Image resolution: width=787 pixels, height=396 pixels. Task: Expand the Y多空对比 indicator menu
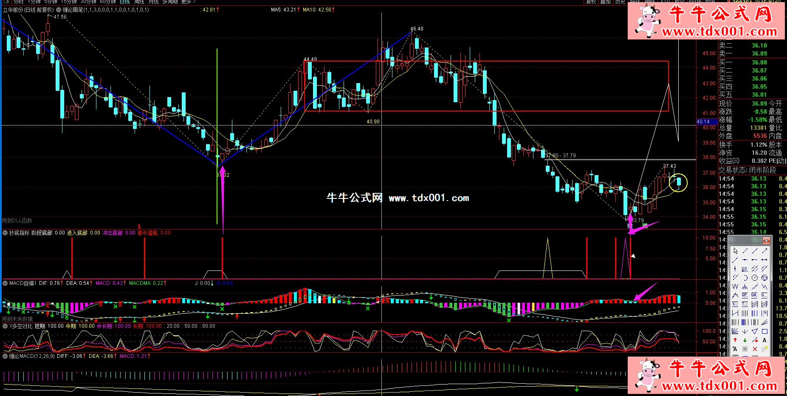click(5, 326)
